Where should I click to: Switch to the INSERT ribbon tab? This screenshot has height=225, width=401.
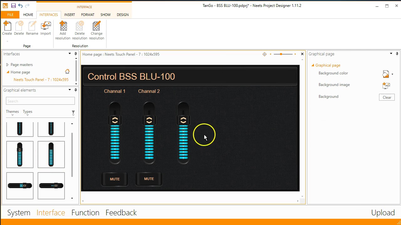pyautogui.click(x=70, y=15)
